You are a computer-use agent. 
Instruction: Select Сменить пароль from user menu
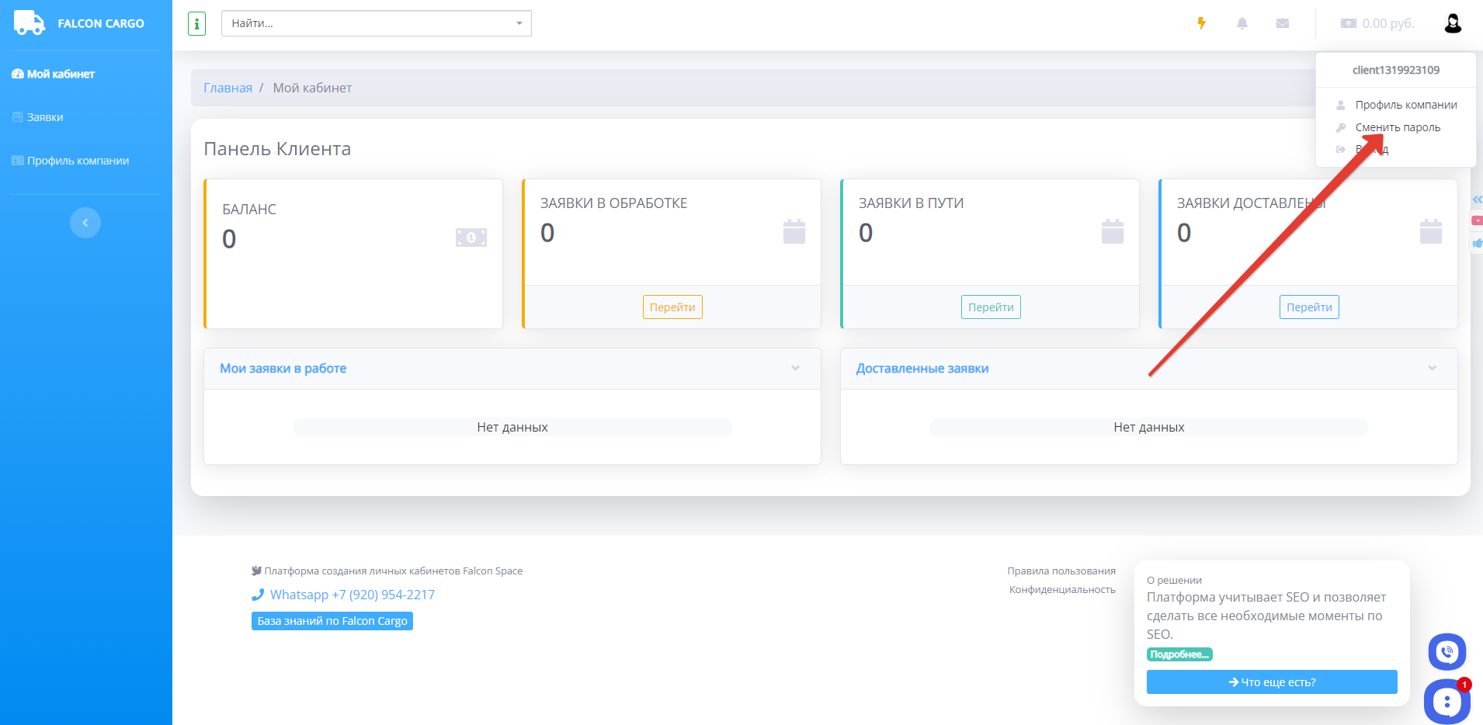[x=1398, y=127]
